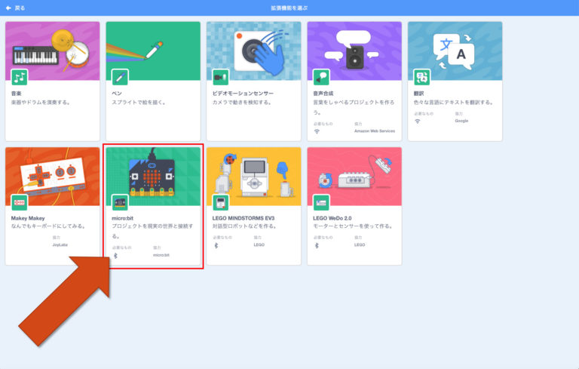Click the Wi-Fi icon on 翻訳 card
579x369 pixels.
418,121
